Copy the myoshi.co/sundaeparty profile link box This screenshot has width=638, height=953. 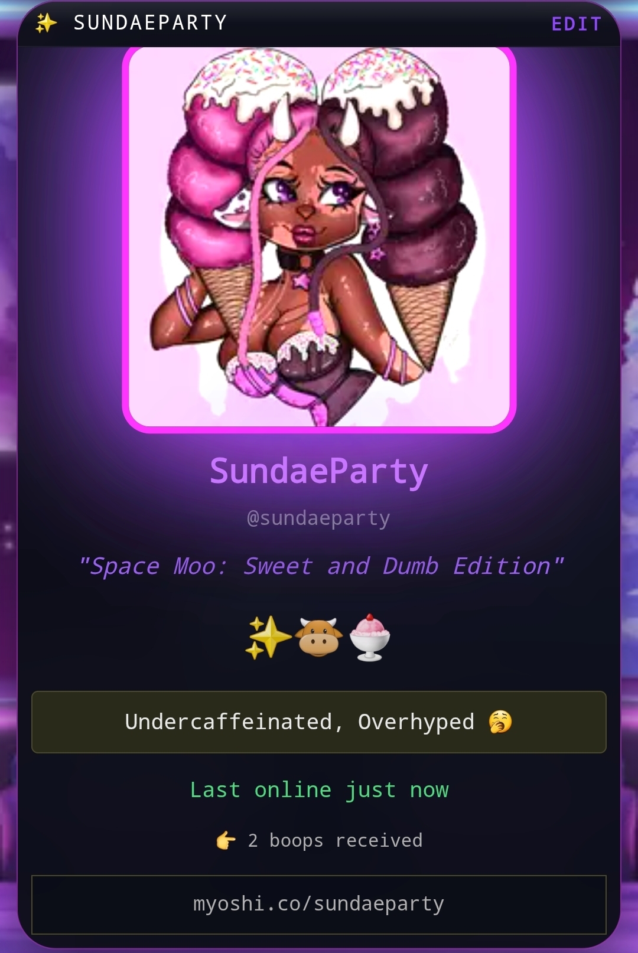[319, 905]
